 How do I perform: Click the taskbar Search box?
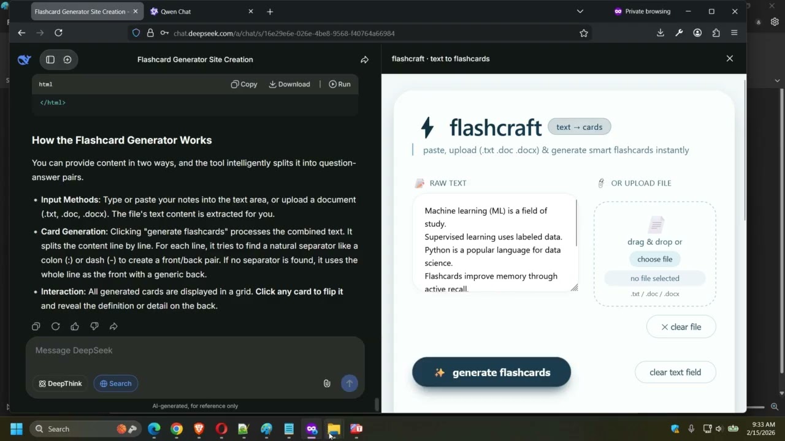tap(85, 429)
